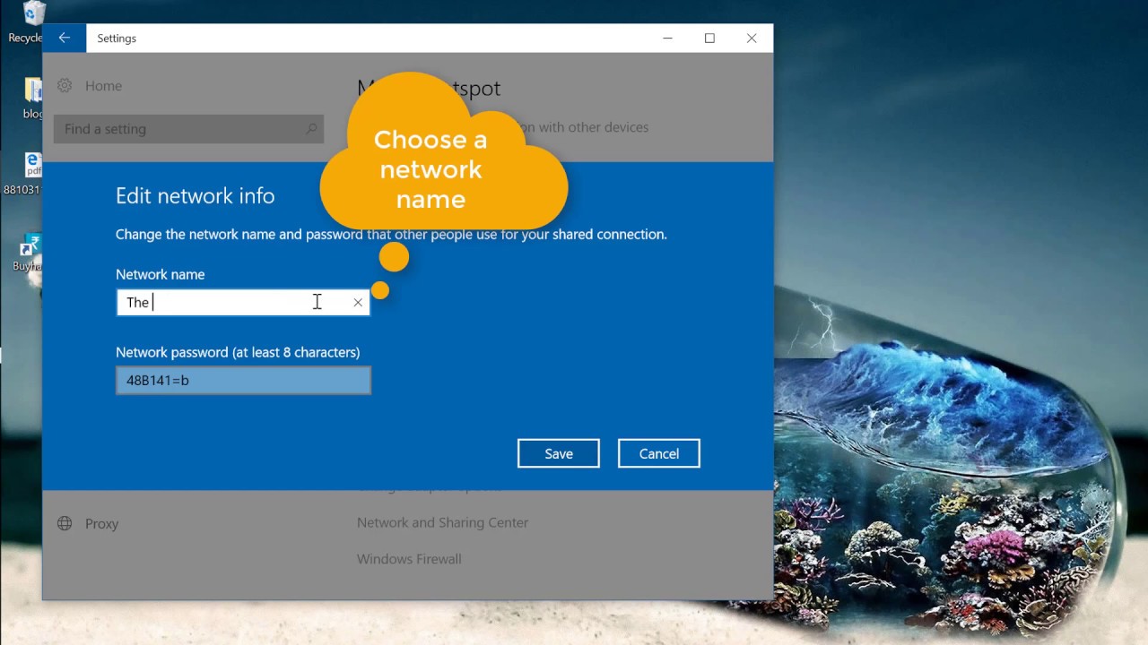Click the Home gear icon in Settings

click(x=65, y=86)
